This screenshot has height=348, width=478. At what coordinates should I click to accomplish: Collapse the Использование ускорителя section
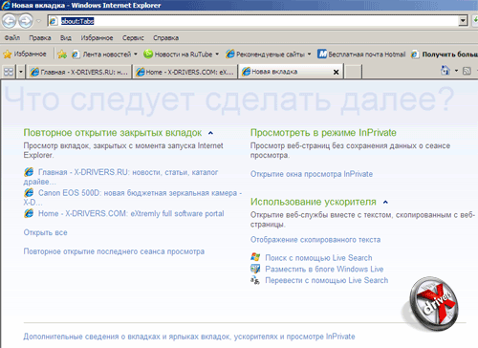point(385,202)
